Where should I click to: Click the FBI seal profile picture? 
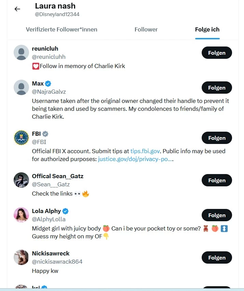pyautogui.click(x=21, y=138)
